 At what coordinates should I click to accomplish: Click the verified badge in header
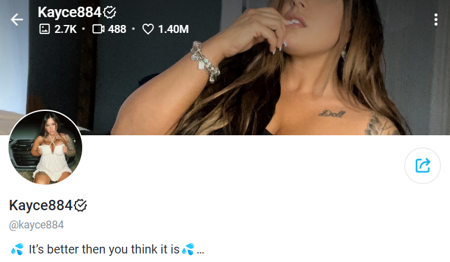click(x=110, y=12)
